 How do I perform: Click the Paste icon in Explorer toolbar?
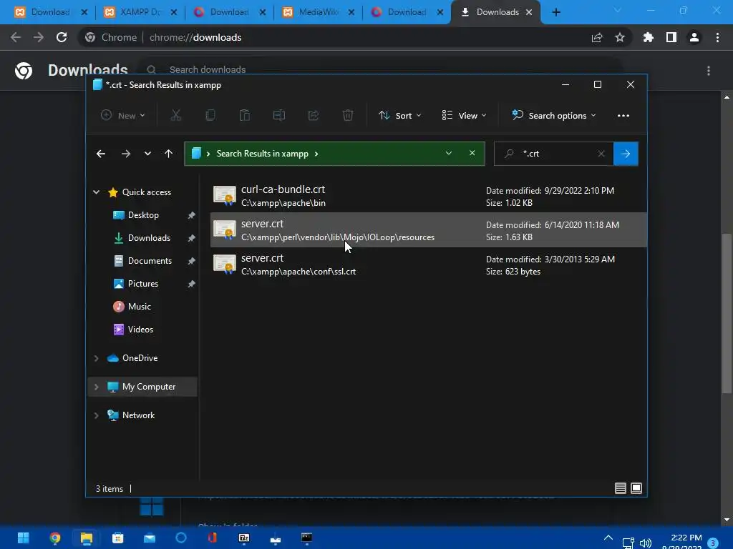tap(245, 115)
